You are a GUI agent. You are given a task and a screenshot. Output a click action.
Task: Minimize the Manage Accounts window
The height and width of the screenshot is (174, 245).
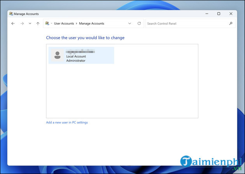[207, 14]
